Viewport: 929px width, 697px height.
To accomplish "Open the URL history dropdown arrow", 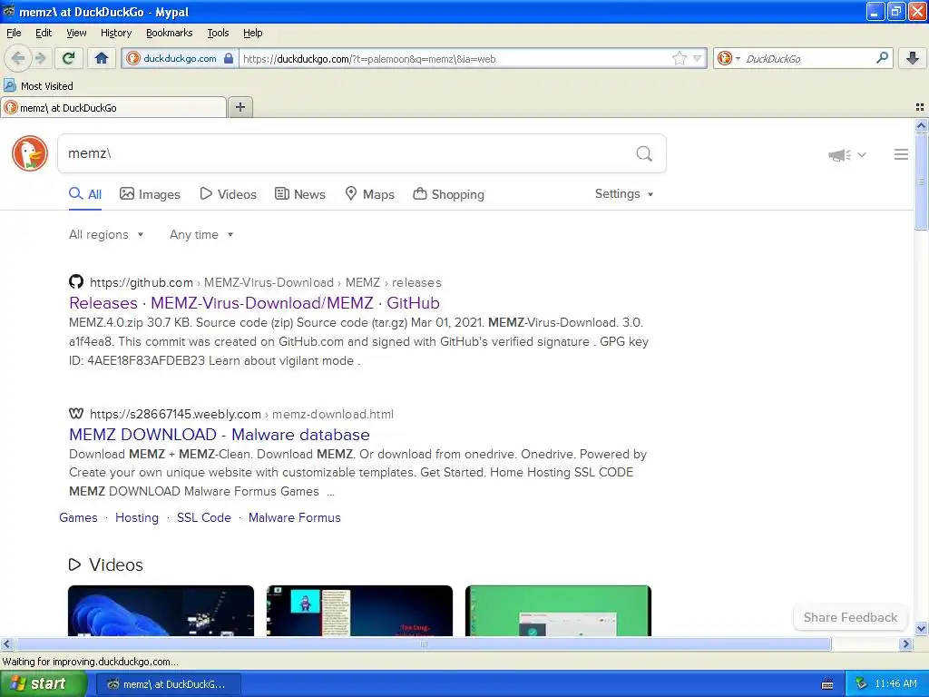I will [698, 58].
